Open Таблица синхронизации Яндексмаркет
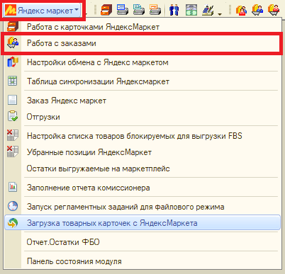The width and height of the screenshot is (285, 274). [142, 81]
